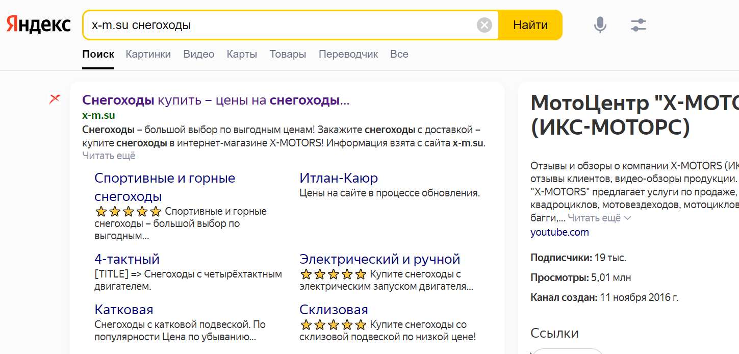This screenshot has width=739, height=354.
Task: Select the Поиск tab
Action: tap(98, 54)
